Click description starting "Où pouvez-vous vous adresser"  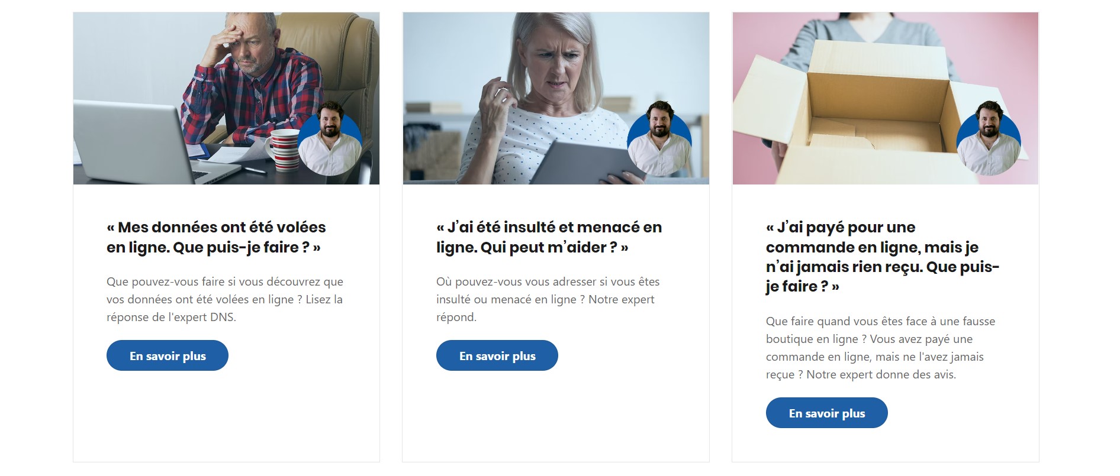[x=548, y=299]
